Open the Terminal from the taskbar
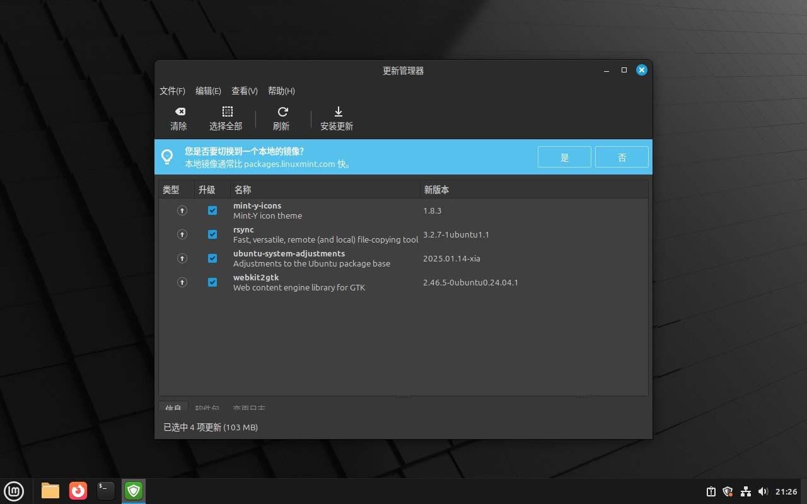Screen dimensions: 807x504 coord(106,490)
